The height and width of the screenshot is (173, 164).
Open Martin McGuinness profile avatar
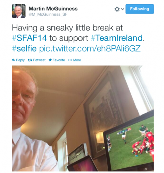point(19,11)
